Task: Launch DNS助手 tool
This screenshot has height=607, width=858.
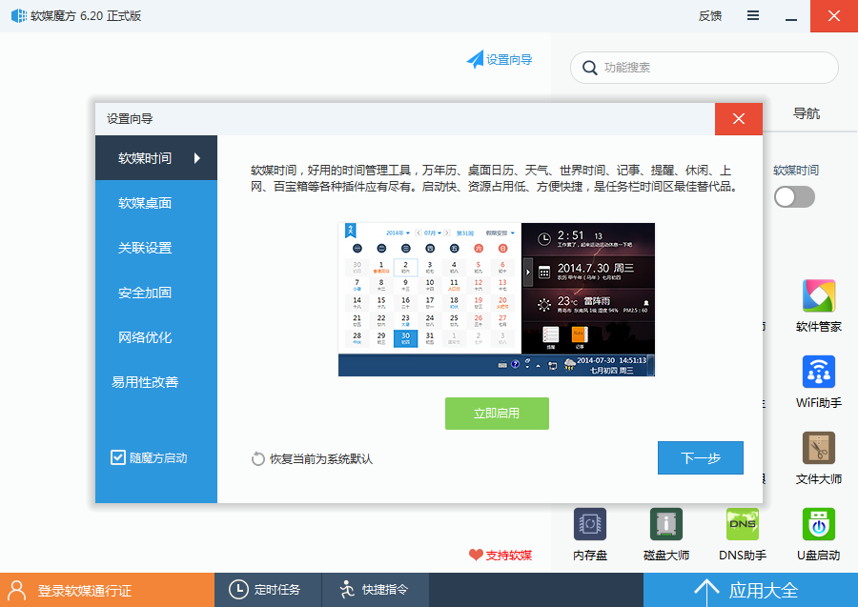Action: click(742, 525)
